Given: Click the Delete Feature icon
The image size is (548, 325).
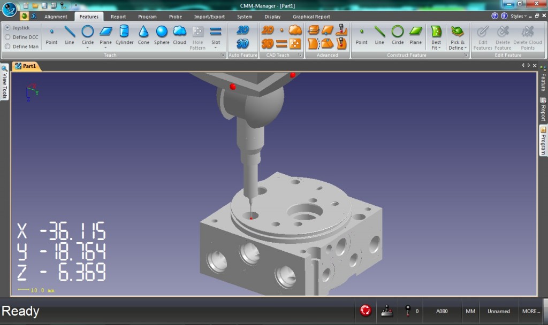Looking at the screenshot, I should click(x=503, y=38).
